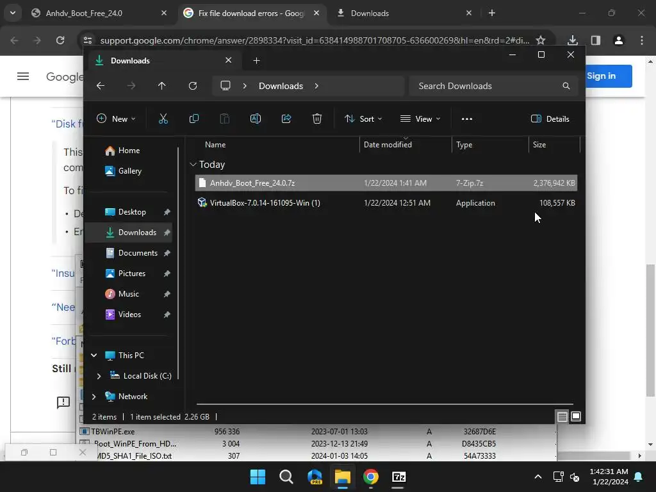Screen dimensions: 656x492
Task: Select the Fix file download errors tab
Action: (x=251, y=13)
